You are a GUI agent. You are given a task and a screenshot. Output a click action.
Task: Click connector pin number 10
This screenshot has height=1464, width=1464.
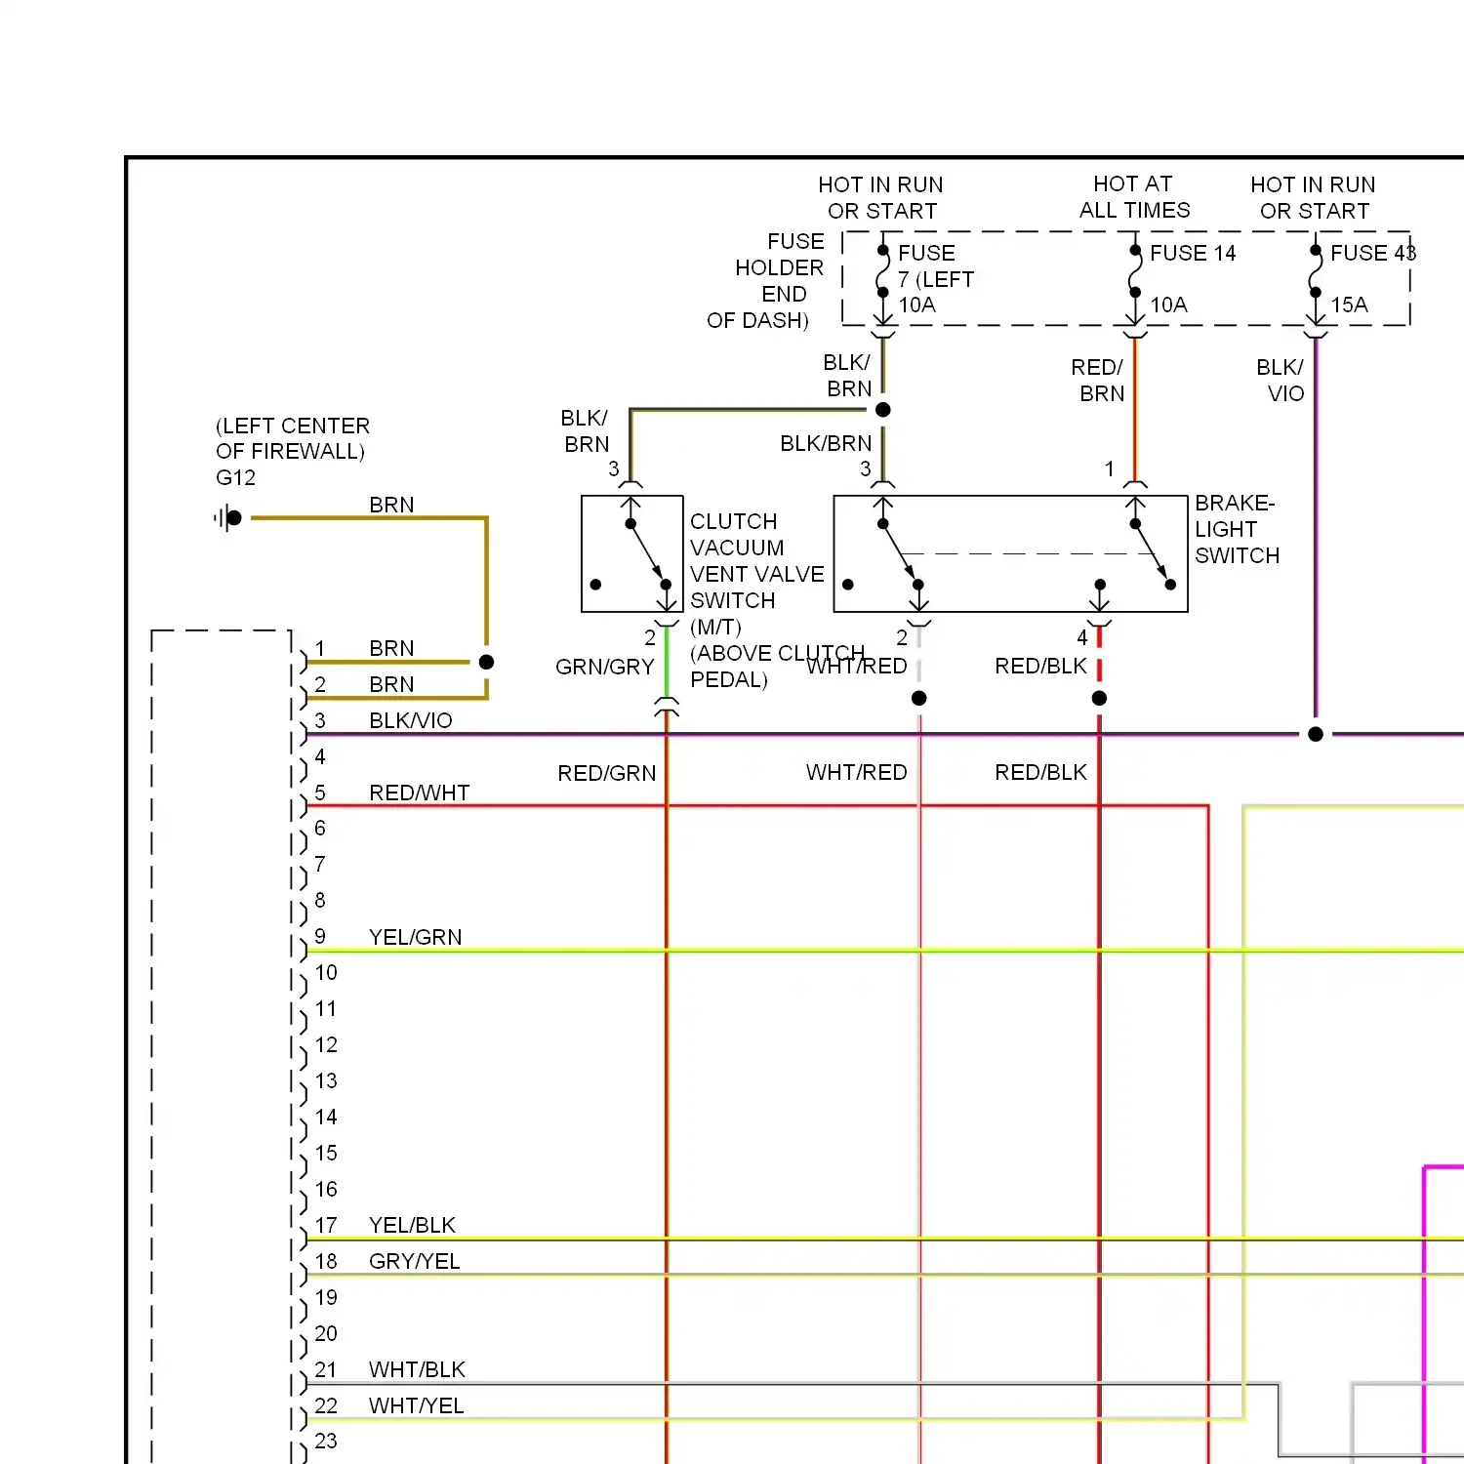[x=326, y=972]
